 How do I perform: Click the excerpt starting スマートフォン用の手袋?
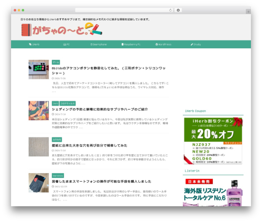110,195
